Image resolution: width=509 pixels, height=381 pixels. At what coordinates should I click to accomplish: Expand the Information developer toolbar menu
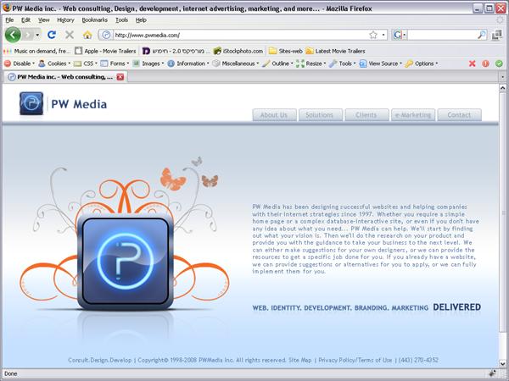click(x=188, y=63)
